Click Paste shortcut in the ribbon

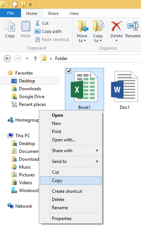tap(52, 40)
